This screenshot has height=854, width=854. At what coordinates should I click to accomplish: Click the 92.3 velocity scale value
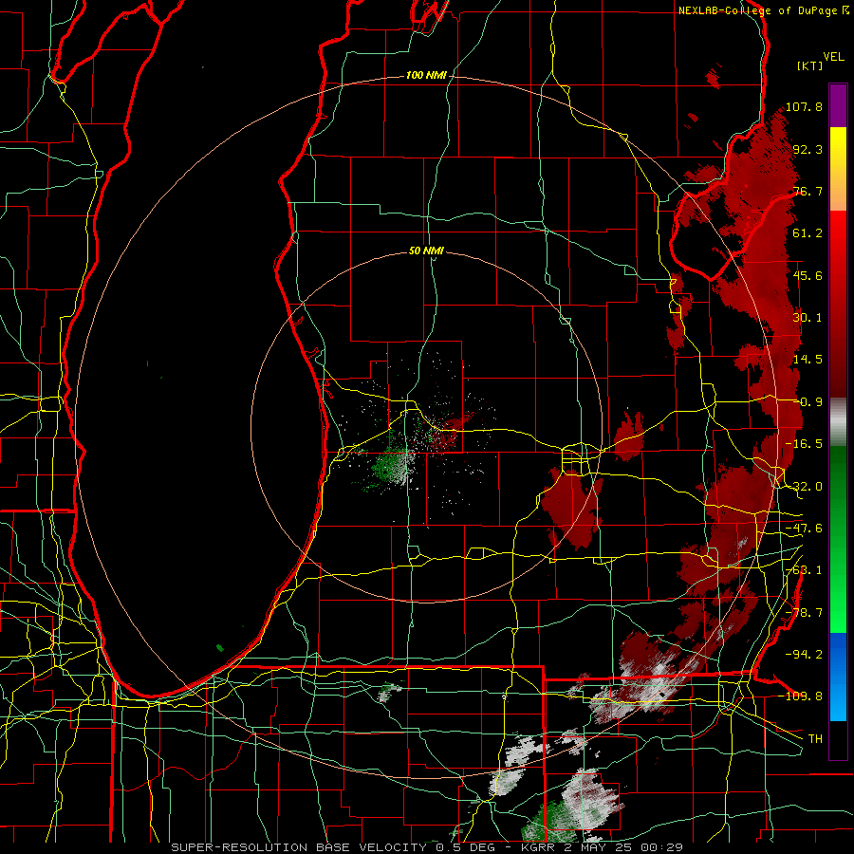[x=808, y=149]
